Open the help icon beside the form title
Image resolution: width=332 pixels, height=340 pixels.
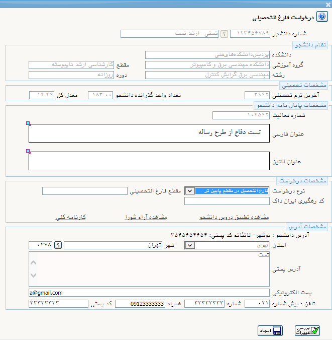(x=322, y=17)
